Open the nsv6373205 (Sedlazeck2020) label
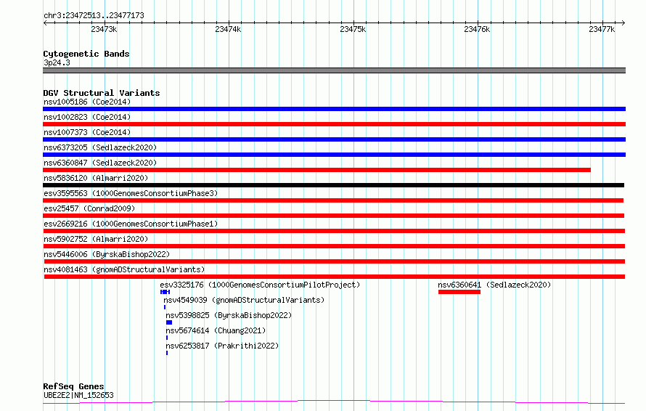646x411 pixels. [100, 147]
